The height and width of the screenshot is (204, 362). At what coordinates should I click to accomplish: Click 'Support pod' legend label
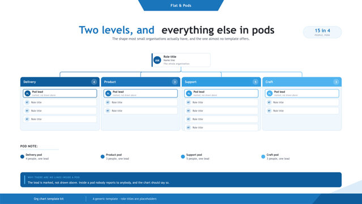194,155
